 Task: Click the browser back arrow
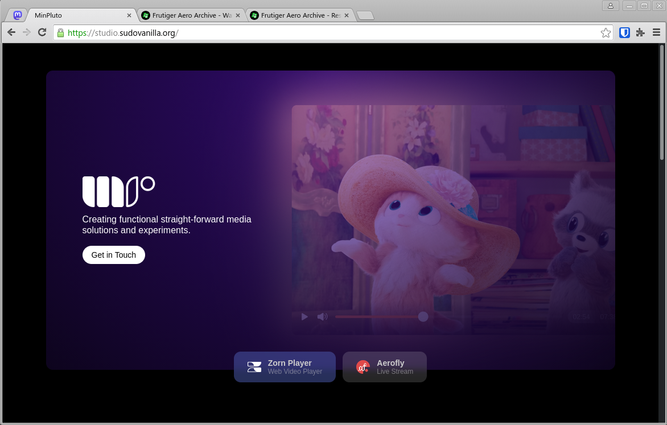(11, 32)
